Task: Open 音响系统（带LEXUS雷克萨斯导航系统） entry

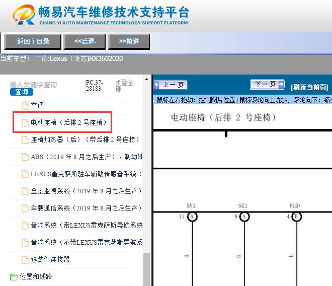Action: click(87, 225)
